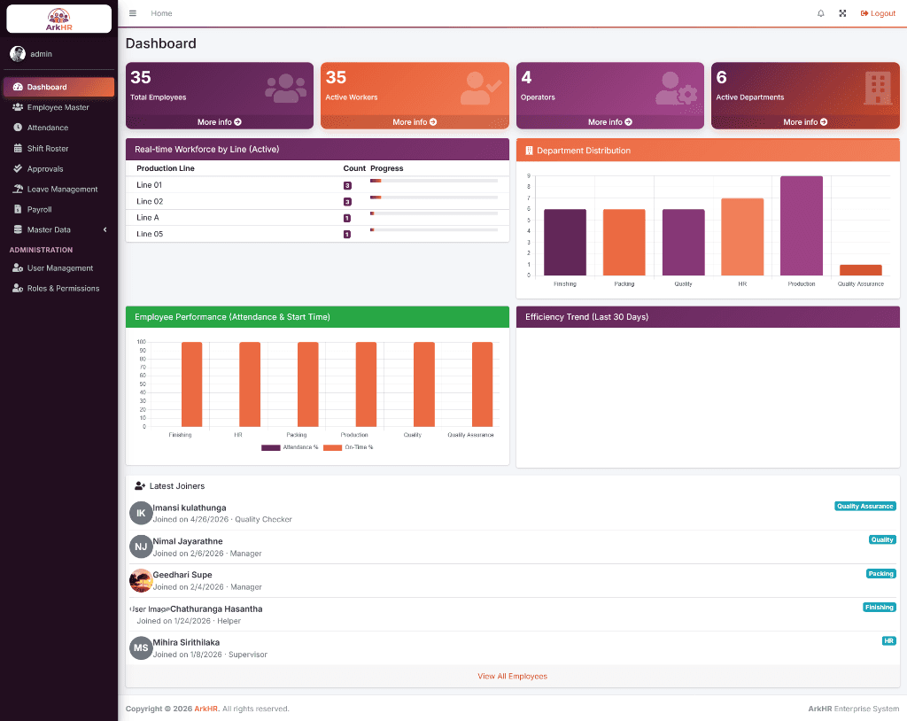
Task: Click the HR bar in Department Distribution
Action: 742,236
